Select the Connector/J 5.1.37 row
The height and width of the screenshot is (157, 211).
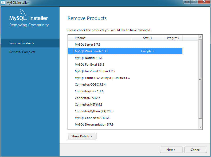(125, 98)
